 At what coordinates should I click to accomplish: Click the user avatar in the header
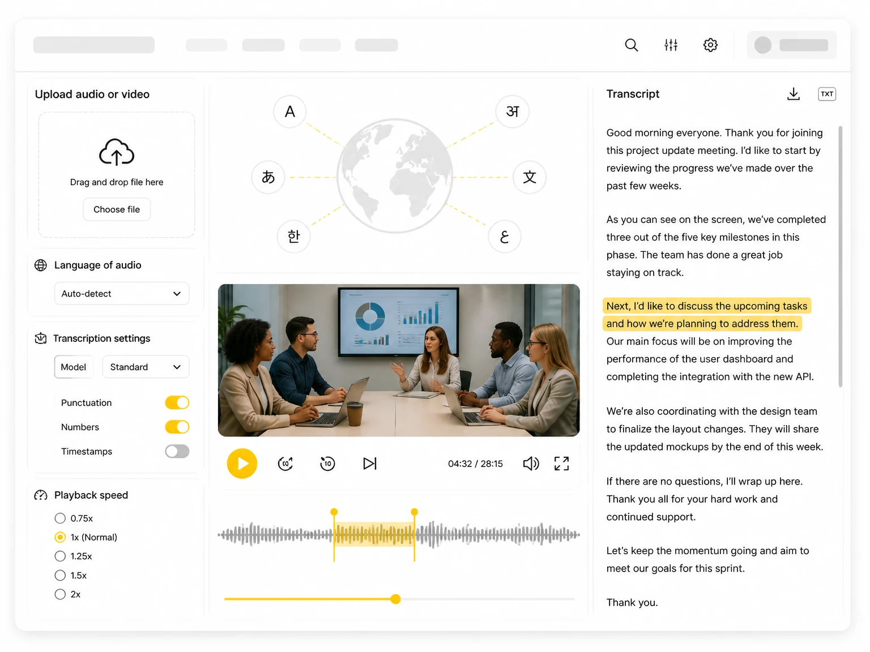pos(763,45)
